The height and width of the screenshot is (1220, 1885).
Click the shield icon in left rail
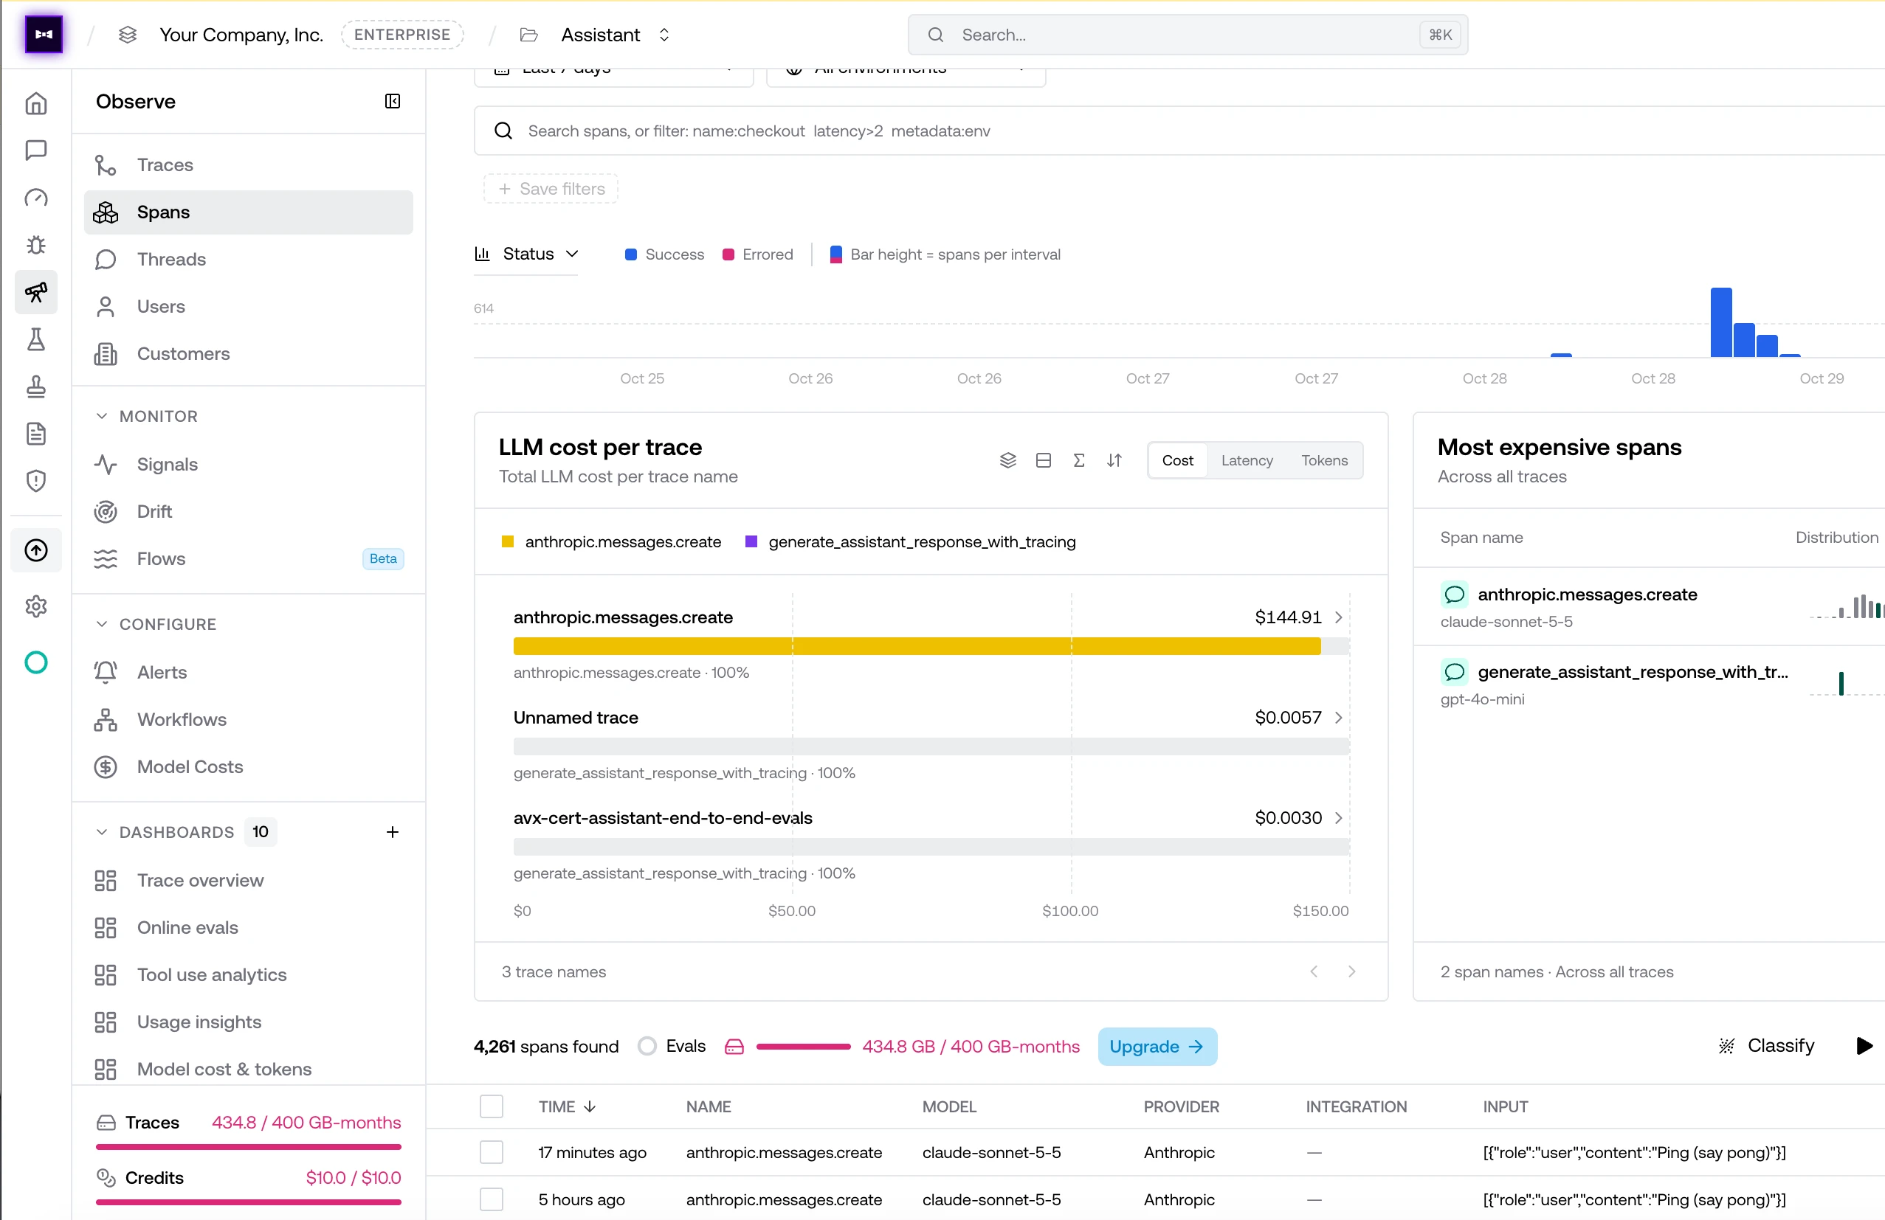pos(36,482)
